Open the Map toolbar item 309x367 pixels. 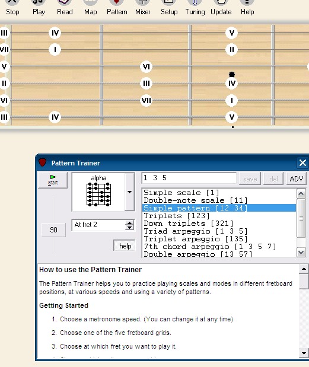tap(91, 8)
